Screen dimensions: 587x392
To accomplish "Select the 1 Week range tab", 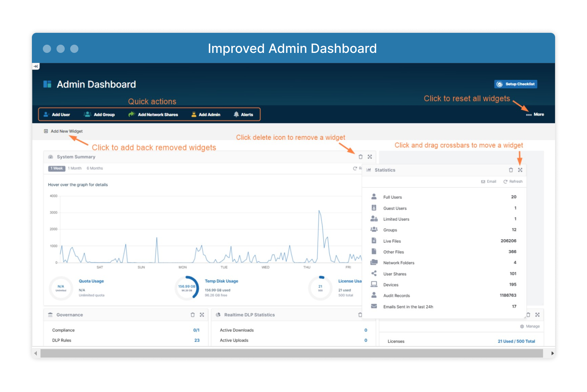I will [x=57, y=168].
